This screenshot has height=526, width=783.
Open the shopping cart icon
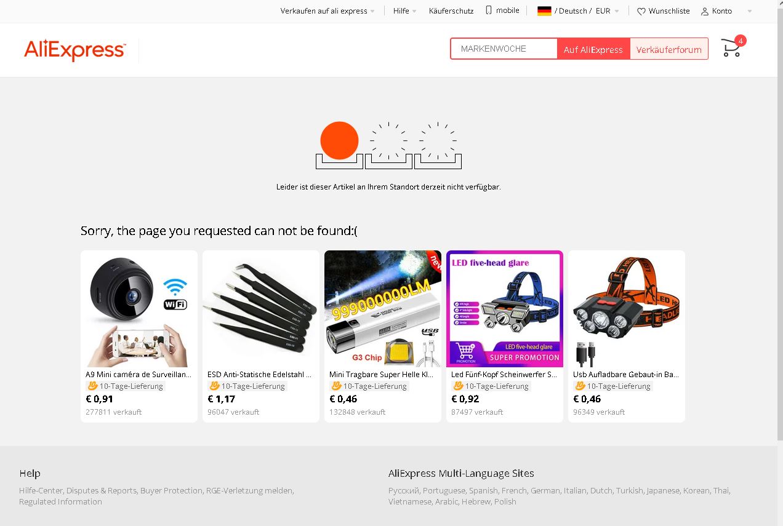[x=731, y=48]
